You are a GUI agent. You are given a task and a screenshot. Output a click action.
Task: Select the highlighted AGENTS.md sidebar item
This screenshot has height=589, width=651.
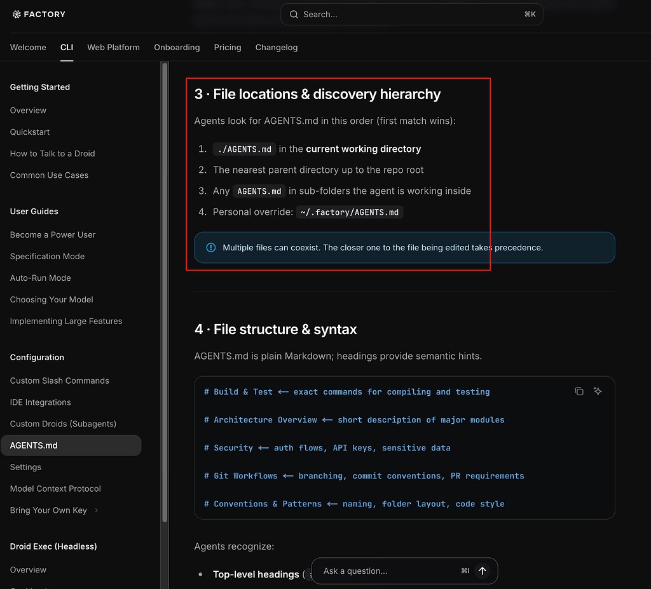pos(71,445)
